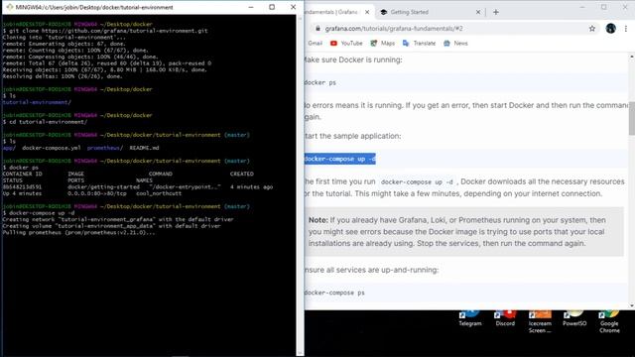Open the Google Chrome desktop shortcut

[x=609, y=322]
